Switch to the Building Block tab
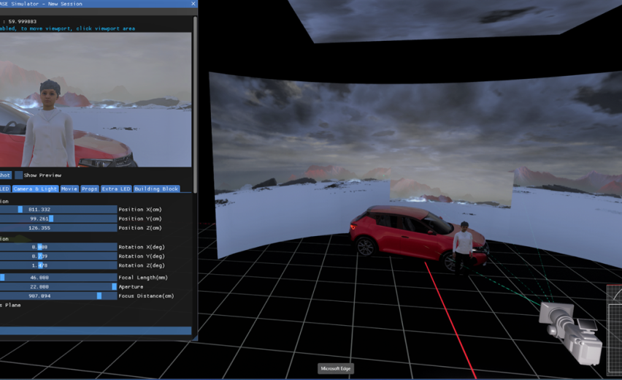The height and width of the screenshot is (380, 622). [156, 189]
